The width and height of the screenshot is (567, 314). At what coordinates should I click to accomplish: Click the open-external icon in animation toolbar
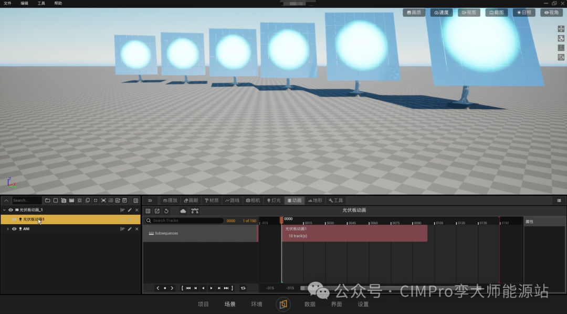(x=157, y=211)
